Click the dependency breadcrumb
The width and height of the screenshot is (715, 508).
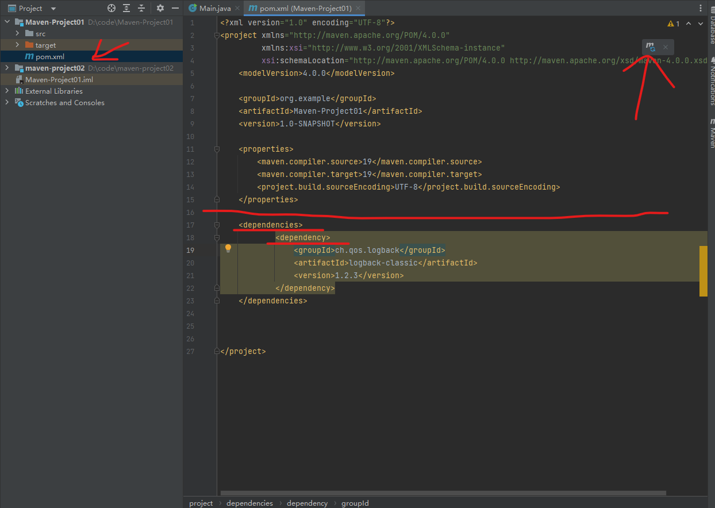click(x=307, y=503)
